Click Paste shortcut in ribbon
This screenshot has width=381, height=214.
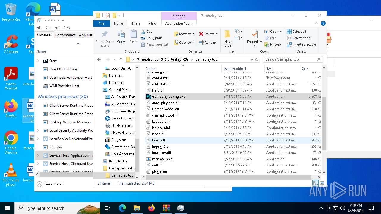154,45
